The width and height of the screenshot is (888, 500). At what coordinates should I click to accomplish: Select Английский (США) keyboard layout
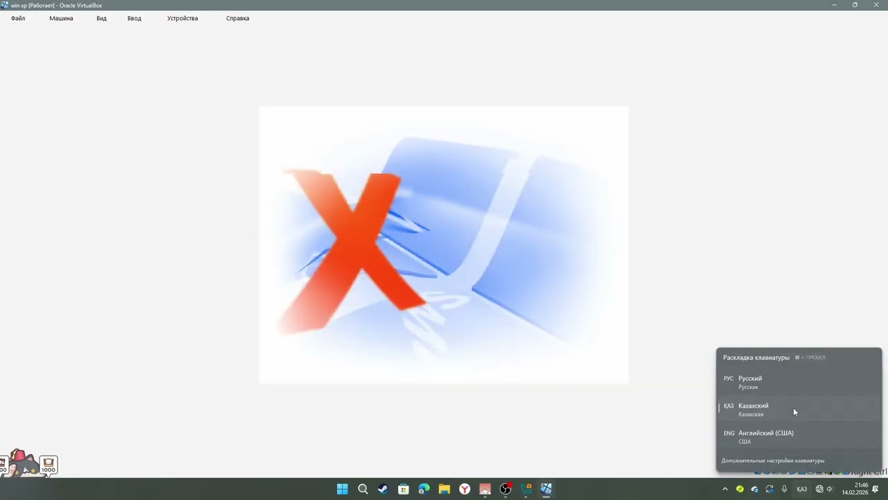pyautogui.click(x=799, y=437)
